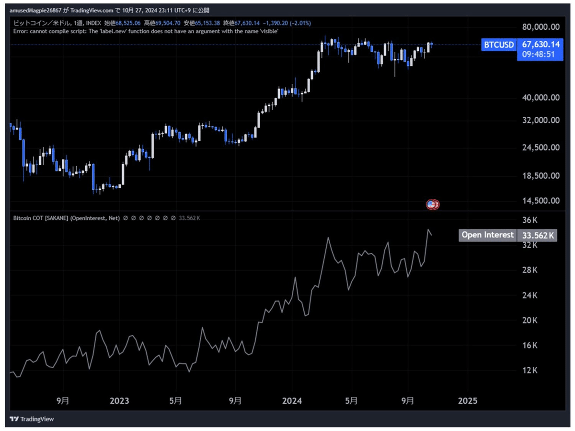Click the 24,500.00 price axis label
Viewport: 575px width, 431px height.
pyautogui.click(x=540, y=147)
